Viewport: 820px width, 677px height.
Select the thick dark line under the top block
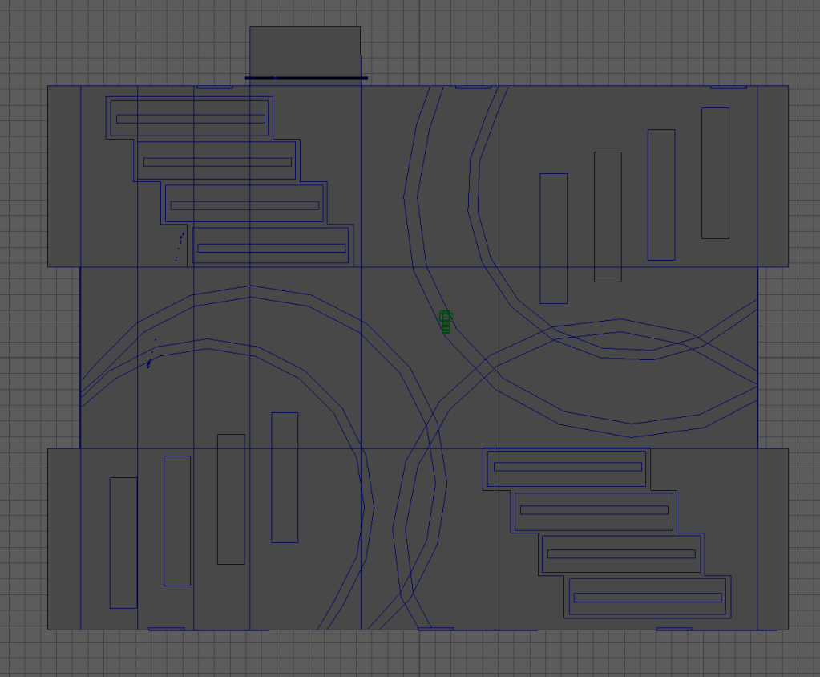pos(306,79)
